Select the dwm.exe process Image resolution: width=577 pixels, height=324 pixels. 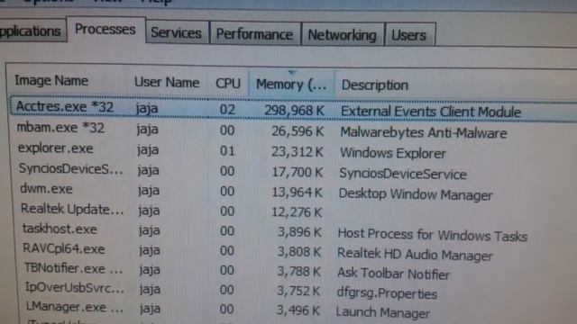46,189
